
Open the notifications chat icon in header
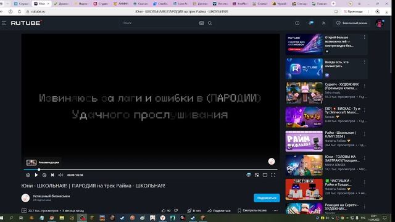click(311, 23)
